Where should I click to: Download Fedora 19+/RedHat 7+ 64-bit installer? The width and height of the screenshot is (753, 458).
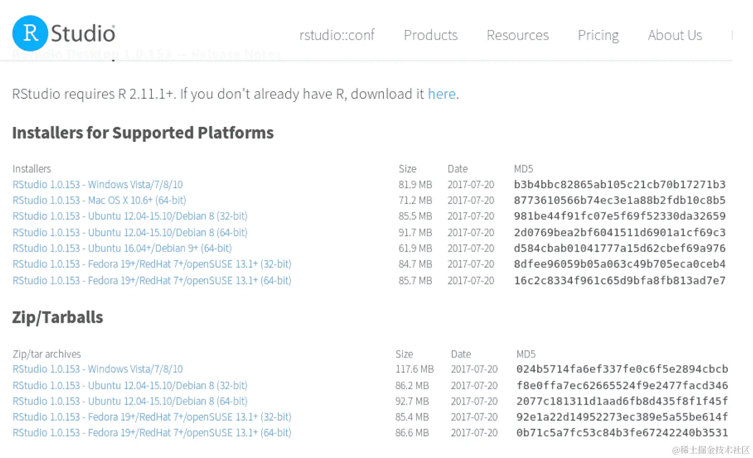[x=152, y=281]
